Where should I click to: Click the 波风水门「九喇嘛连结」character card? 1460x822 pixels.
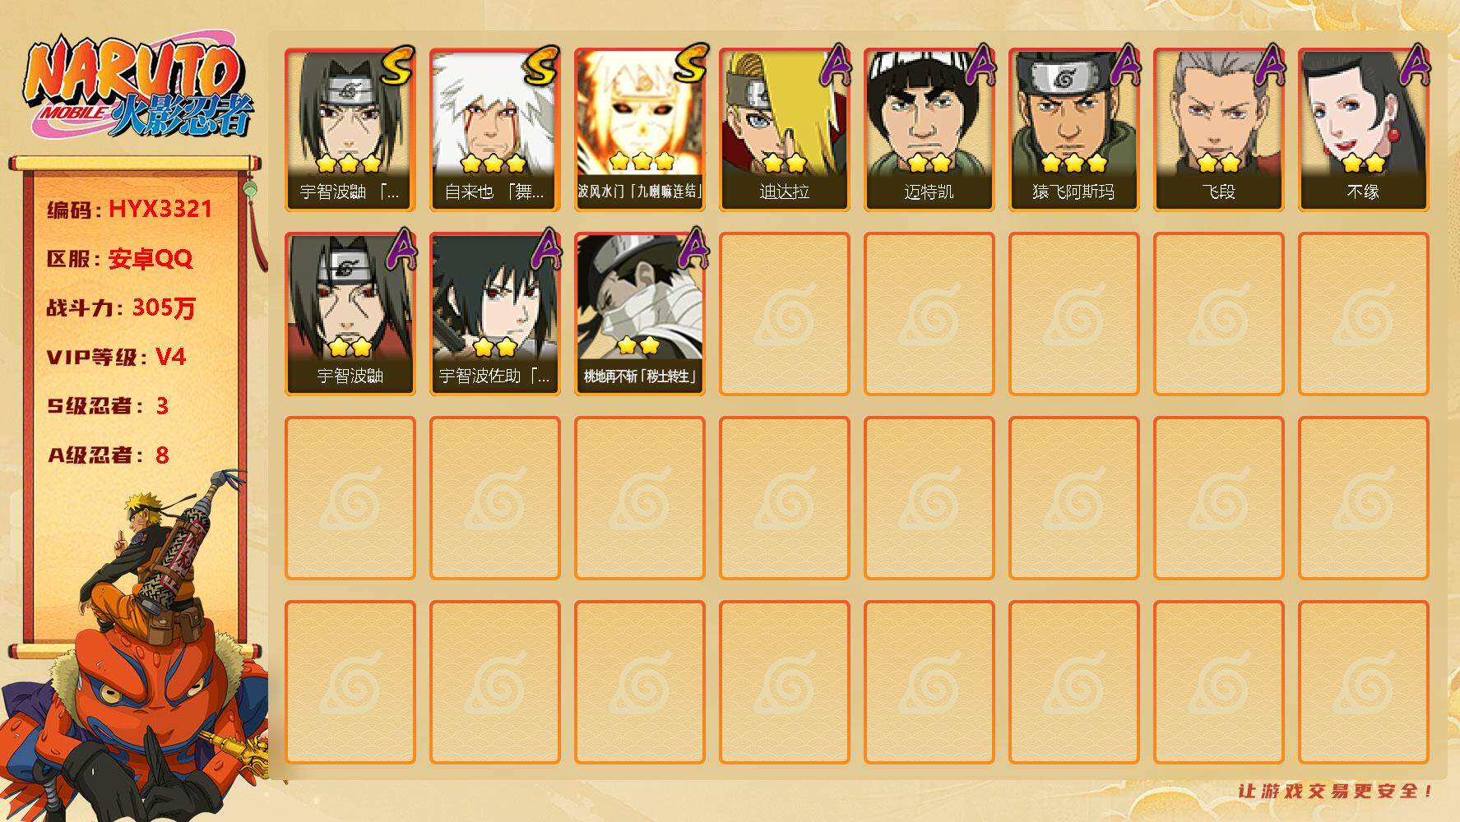click(x=640, y=130)
